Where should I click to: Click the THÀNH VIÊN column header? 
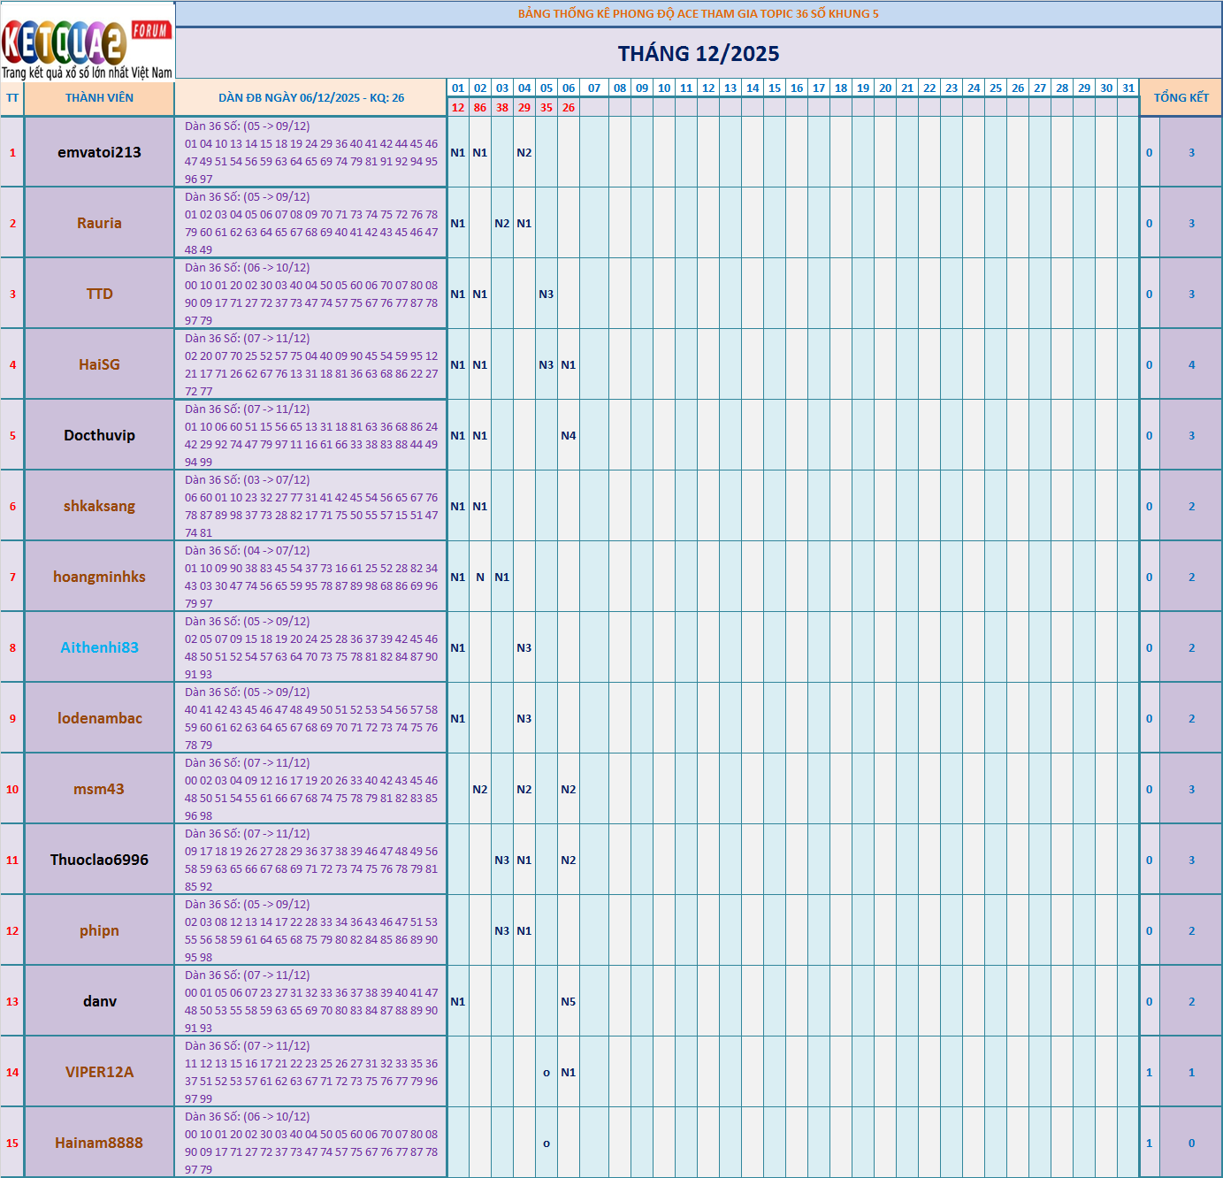tap(99, 97)
